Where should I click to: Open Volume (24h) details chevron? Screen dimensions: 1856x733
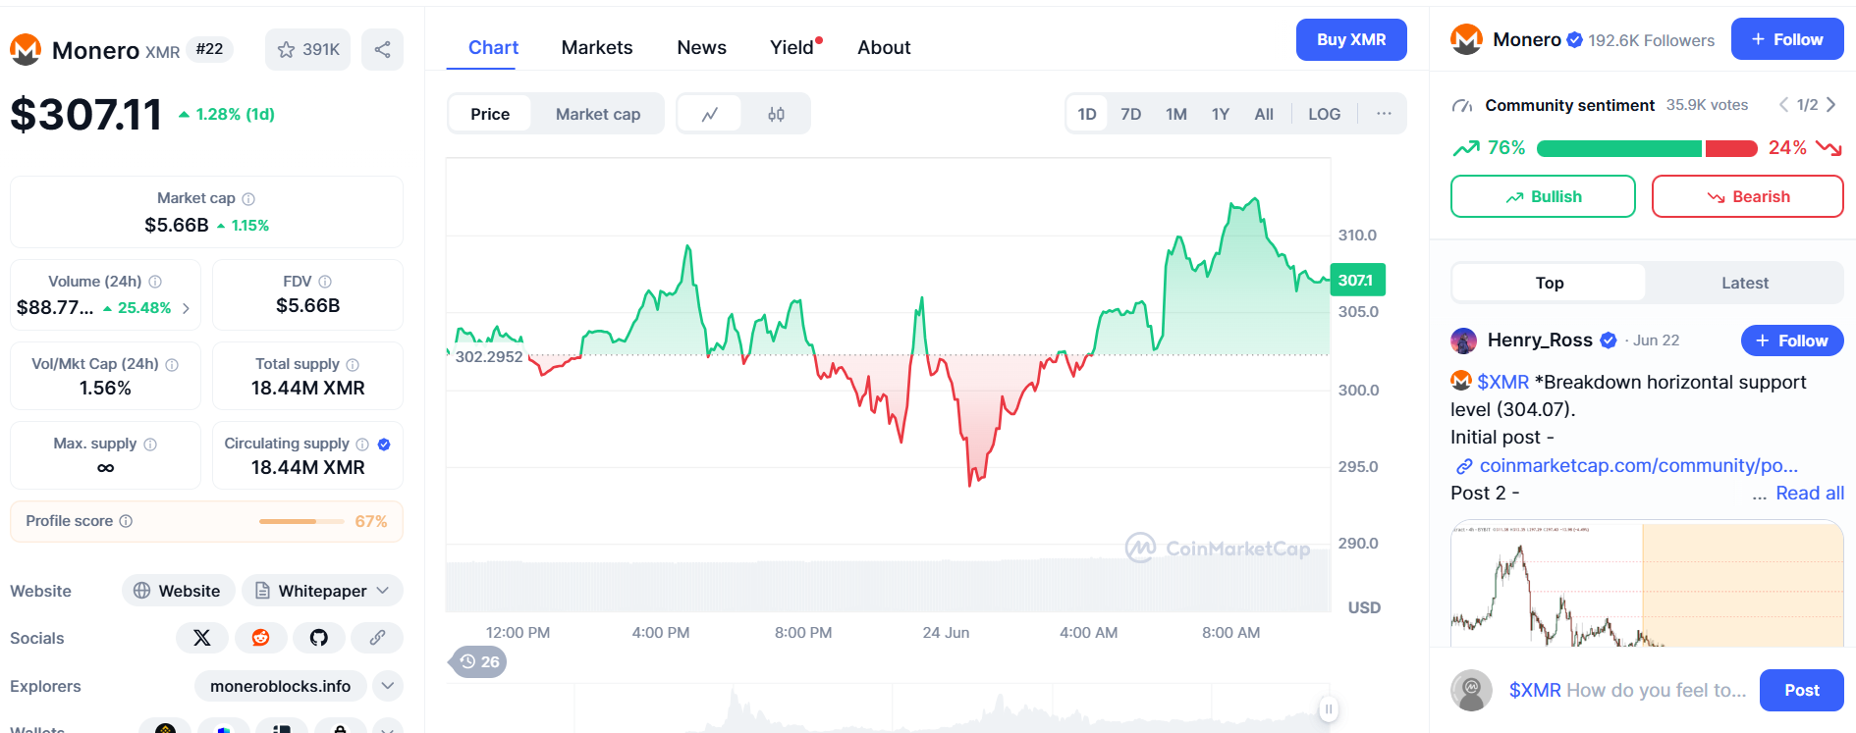(x=186, y=308)
